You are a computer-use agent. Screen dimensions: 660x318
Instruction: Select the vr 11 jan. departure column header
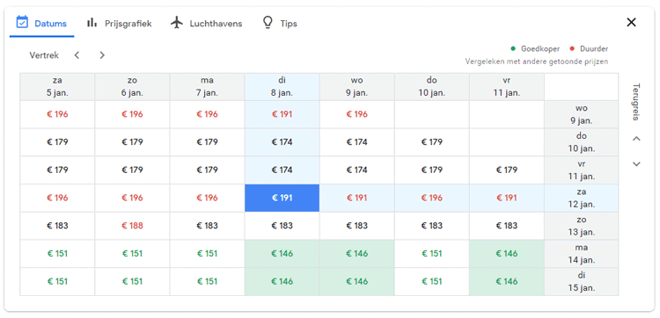[507, 87]
